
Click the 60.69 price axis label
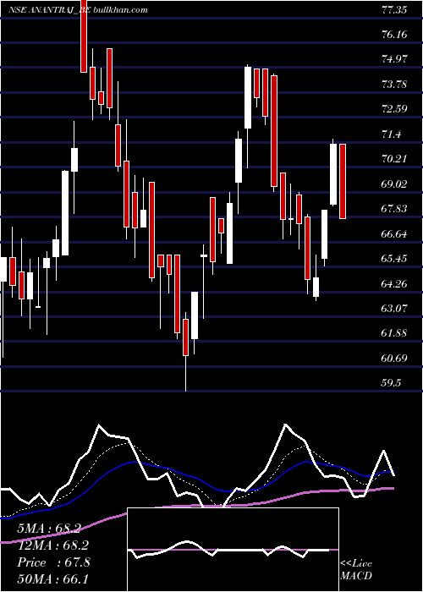(x=394, y=359)
